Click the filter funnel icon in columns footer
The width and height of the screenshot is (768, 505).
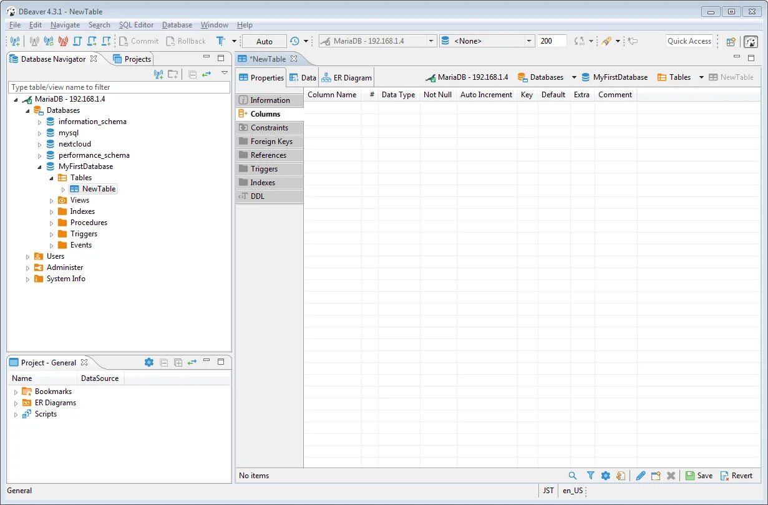(x=590, y=476)
